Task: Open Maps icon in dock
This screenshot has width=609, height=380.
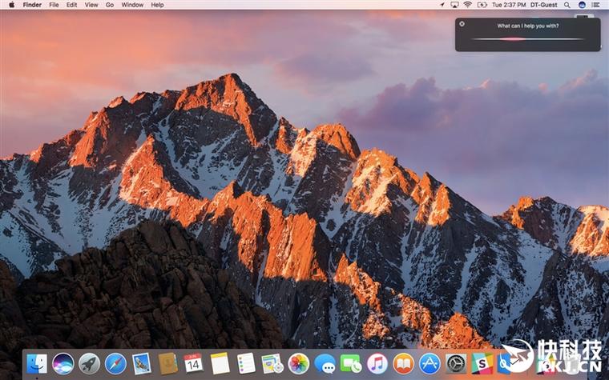Action: coord(272,364)
